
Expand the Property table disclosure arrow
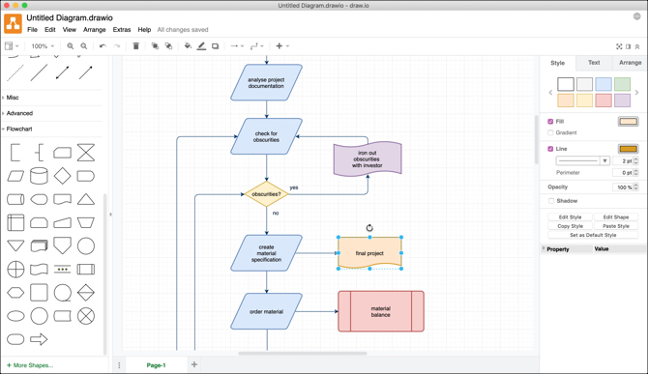544,248
